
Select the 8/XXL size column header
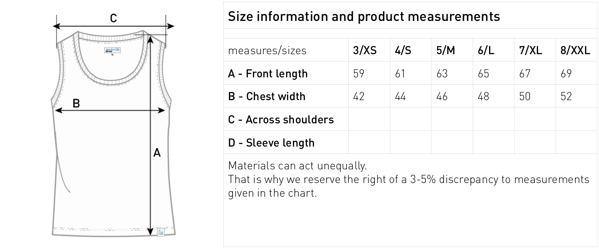click(x=575, y=51)
